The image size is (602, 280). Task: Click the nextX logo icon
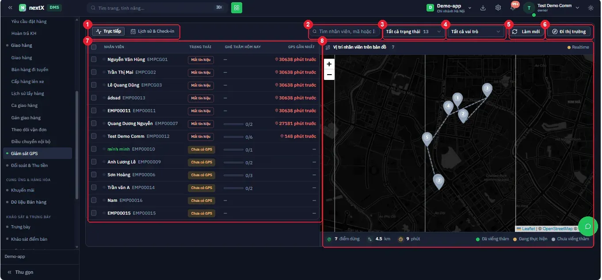(23, 8)
